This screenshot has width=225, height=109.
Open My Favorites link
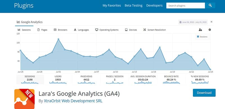pos(112,5)
